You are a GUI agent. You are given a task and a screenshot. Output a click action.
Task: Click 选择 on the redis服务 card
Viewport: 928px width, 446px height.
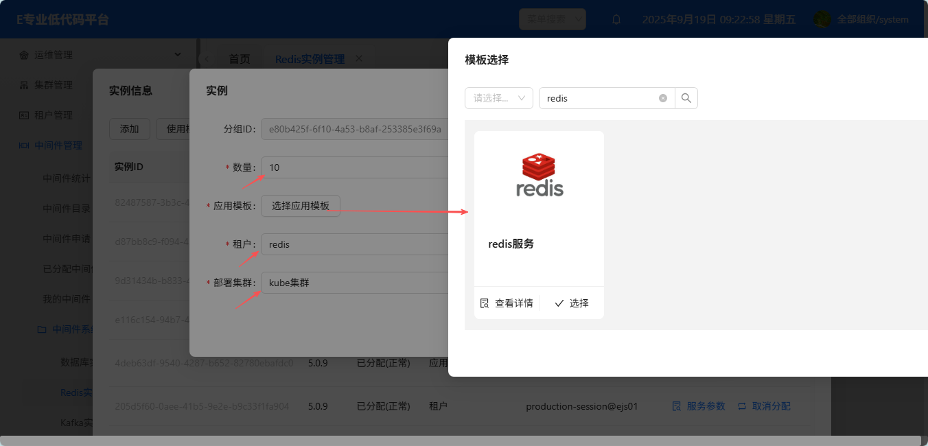tap(572, 303)
